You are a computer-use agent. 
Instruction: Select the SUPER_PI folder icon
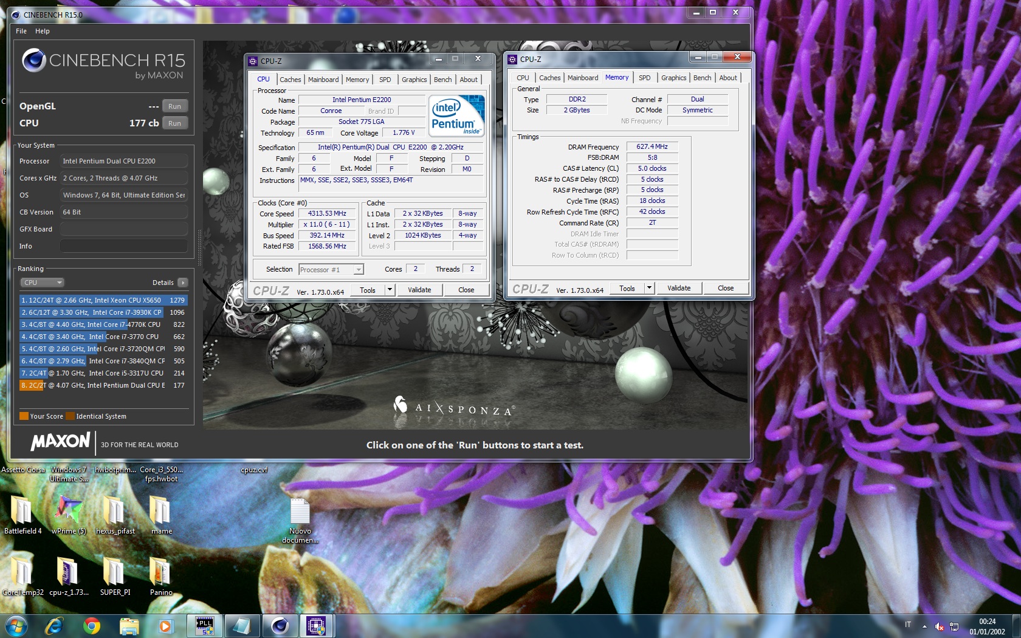click(x=115, y=575)
